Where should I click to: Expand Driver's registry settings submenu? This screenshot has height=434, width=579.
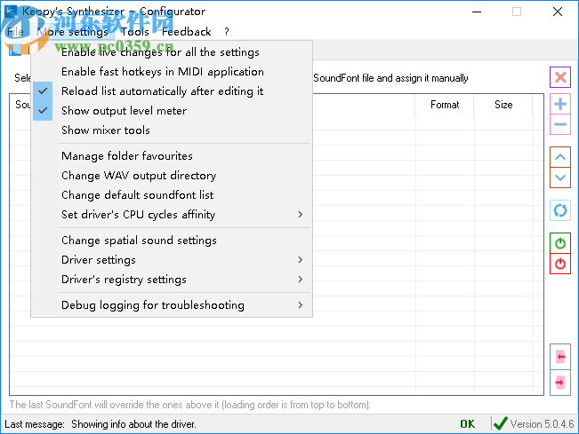(x=172, y=280)
